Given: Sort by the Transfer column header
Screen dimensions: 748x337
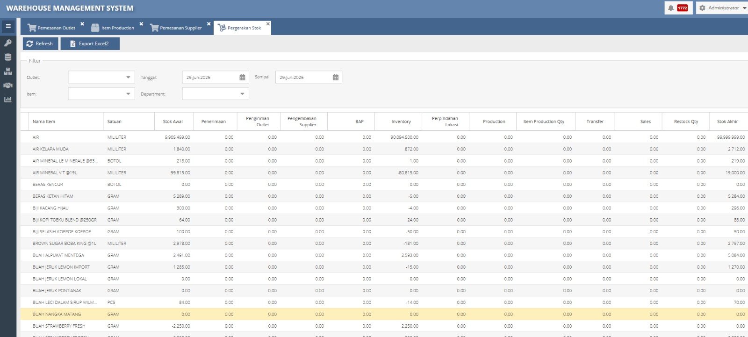Looking at the screenshot, I should [x=595, y=122].
